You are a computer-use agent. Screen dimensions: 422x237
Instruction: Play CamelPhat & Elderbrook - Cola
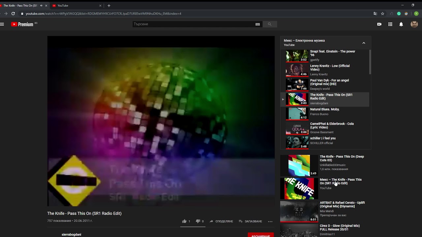(x=325, y=128)
